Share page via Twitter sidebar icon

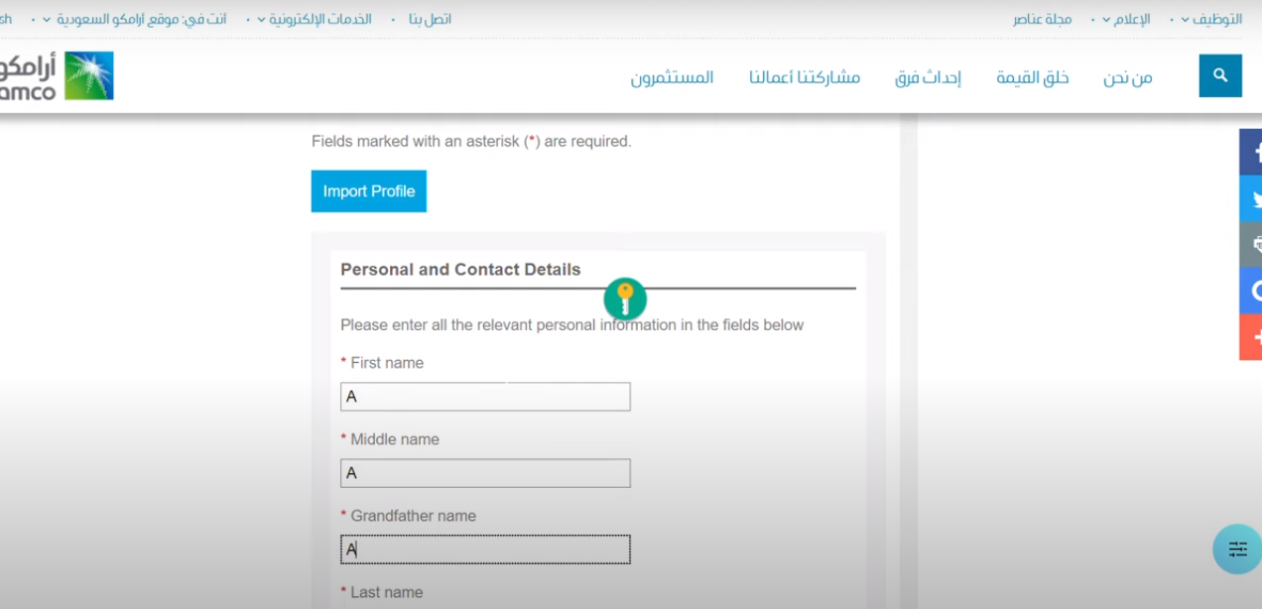(x=1251, y=199)
